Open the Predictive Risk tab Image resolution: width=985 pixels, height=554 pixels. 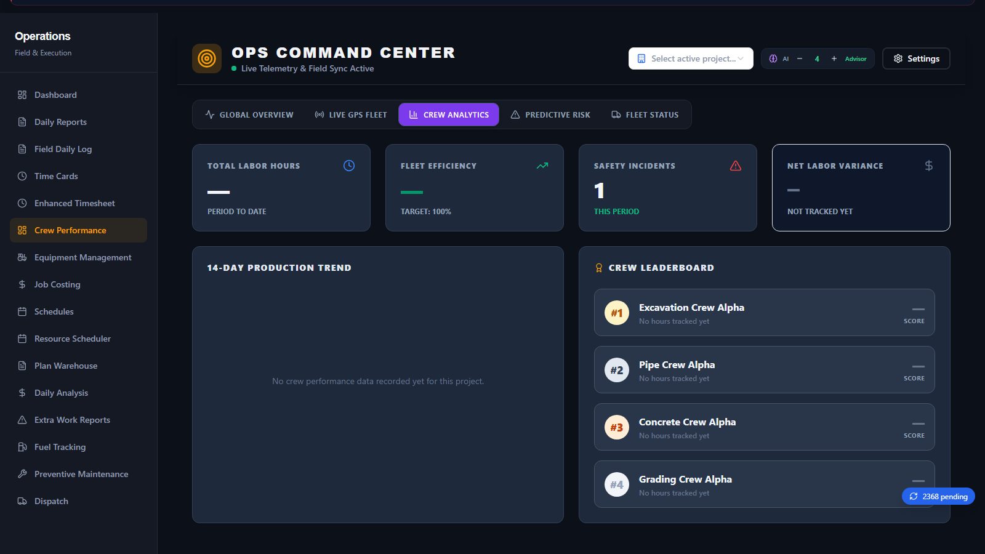[x=550, y=114]
